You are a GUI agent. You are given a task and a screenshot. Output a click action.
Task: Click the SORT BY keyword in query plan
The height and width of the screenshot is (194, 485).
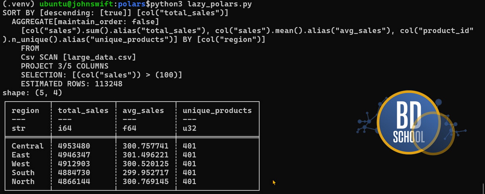[x=19, y=13]
